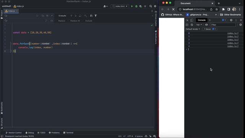
Task: Open Chrome extensions puzzle icon
Action: pyautogui.click(x=223, y=9)
